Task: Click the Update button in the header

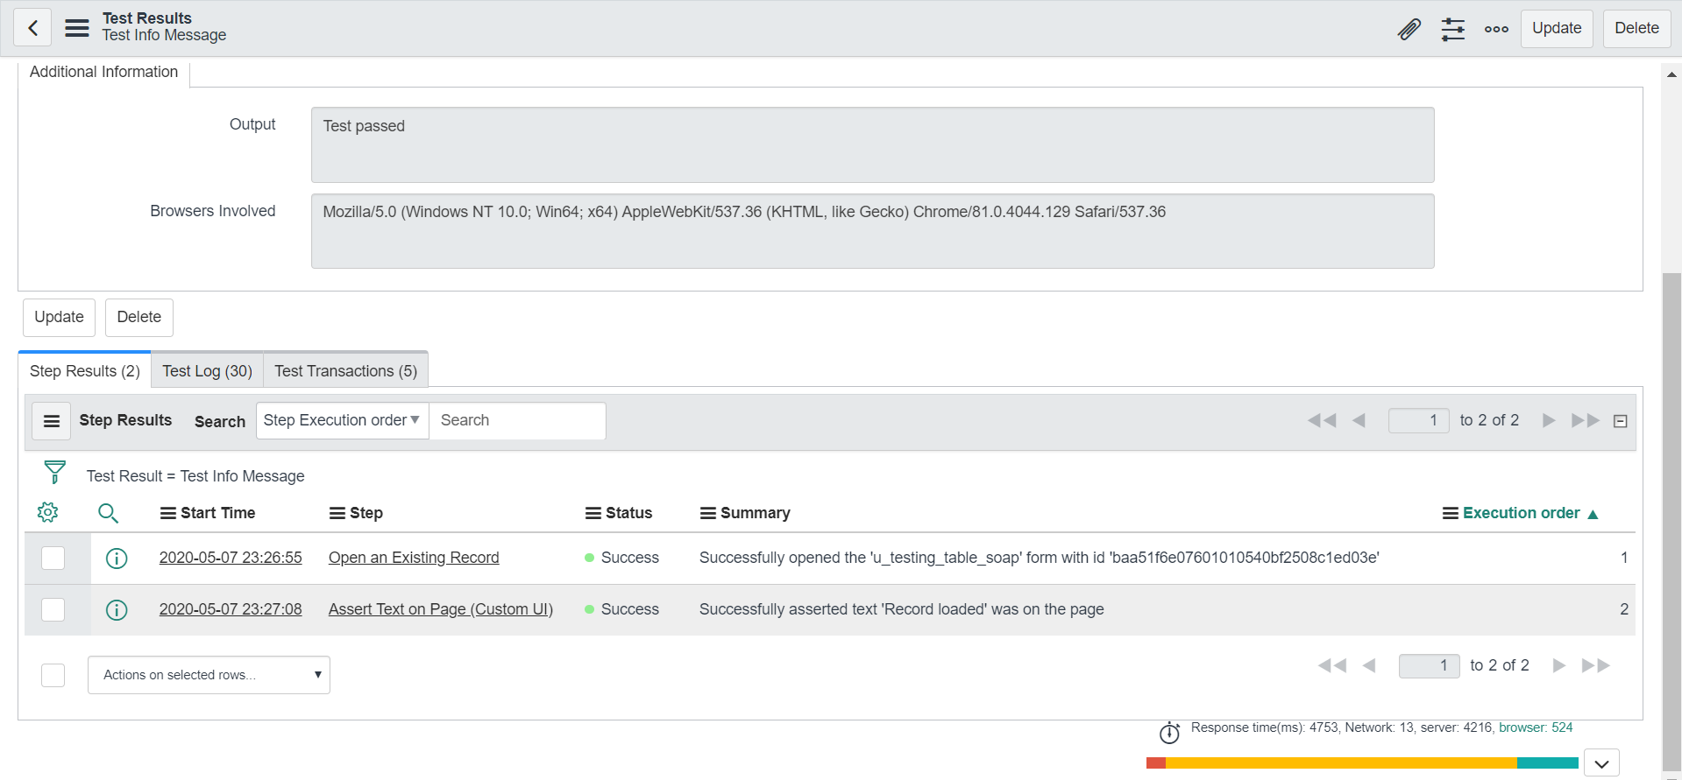Action: (1557, 28)
